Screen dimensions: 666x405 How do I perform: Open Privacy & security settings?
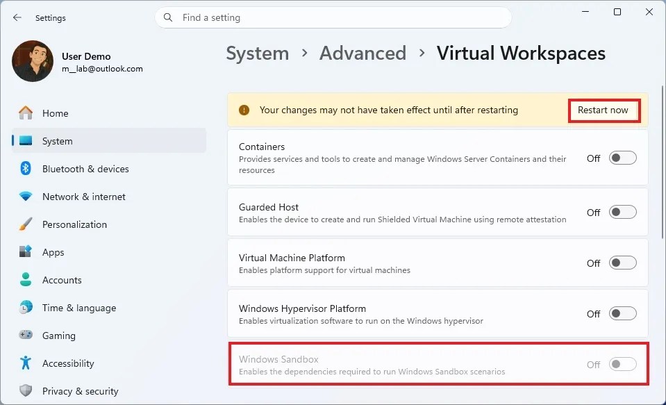[x=109, y=390]
